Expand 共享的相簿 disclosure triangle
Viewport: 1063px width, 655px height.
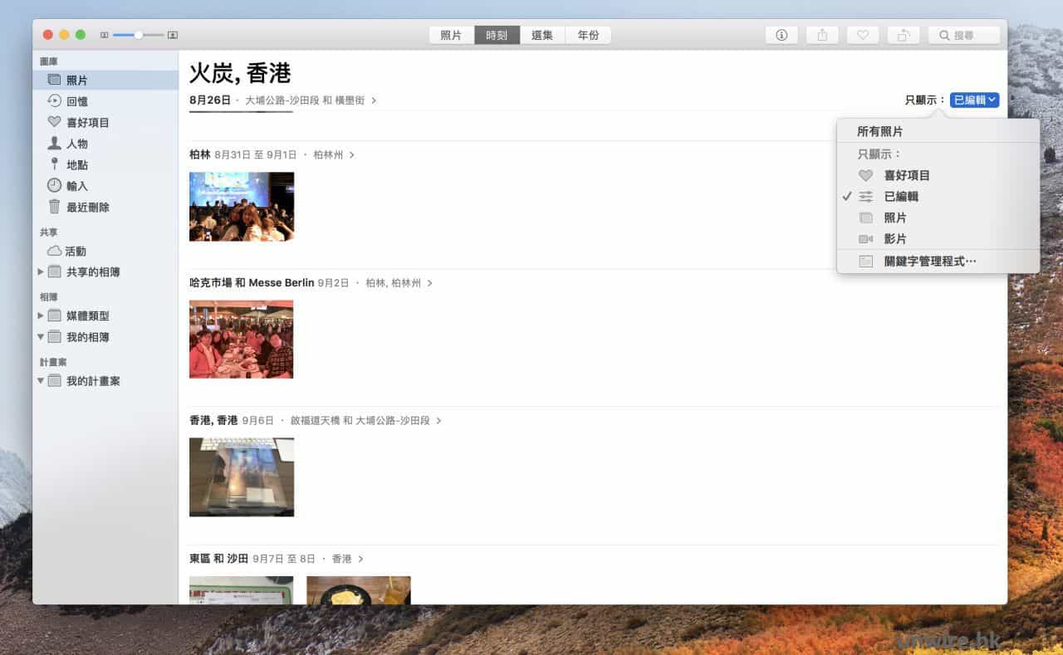click(41, 272)
